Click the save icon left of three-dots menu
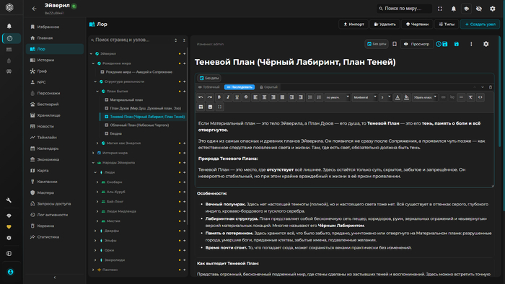 (x=457, y=44)
